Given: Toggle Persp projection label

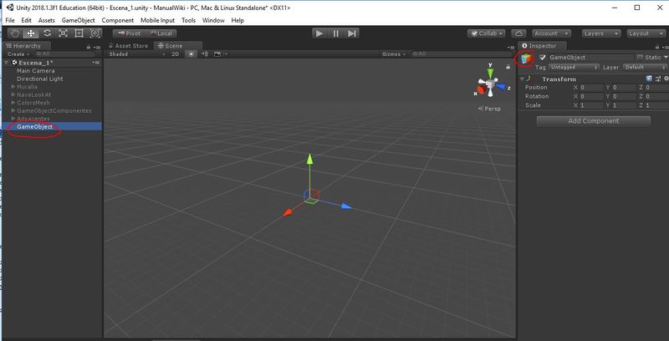Looking at the screenshot, I should 490,109.
